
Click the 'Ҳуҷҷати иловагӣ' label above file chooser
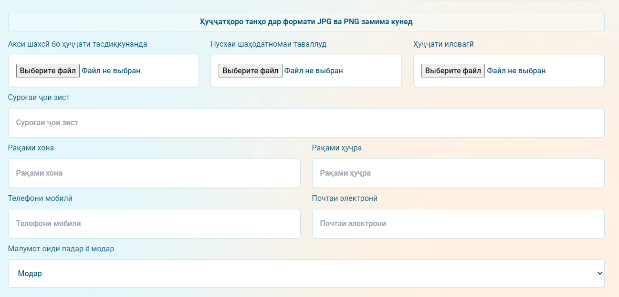click(443, 44)
